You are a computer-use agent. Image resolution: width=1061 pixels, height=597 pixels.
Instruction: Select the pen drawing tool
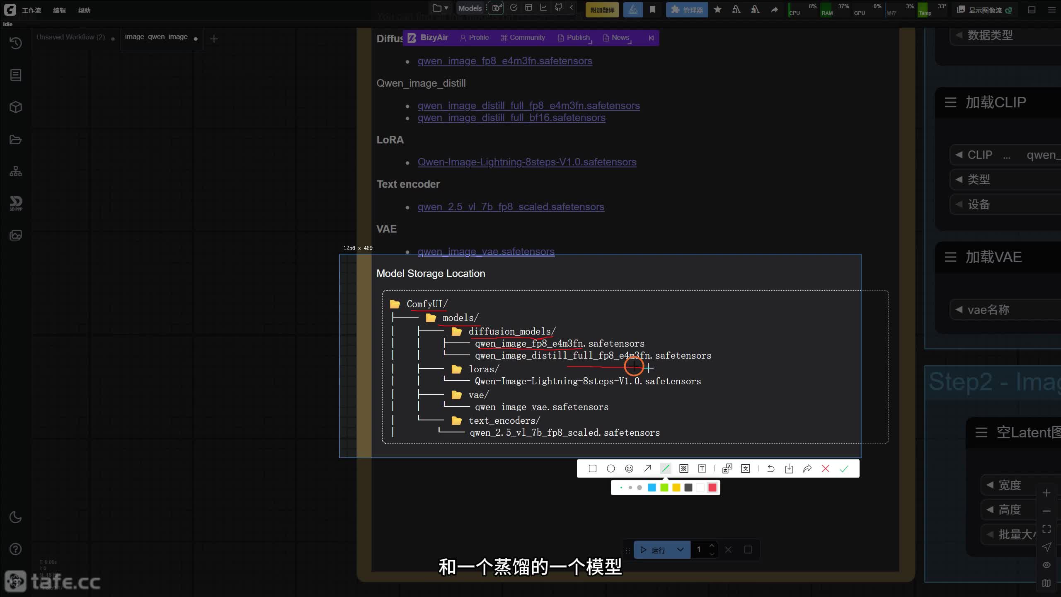665,468
